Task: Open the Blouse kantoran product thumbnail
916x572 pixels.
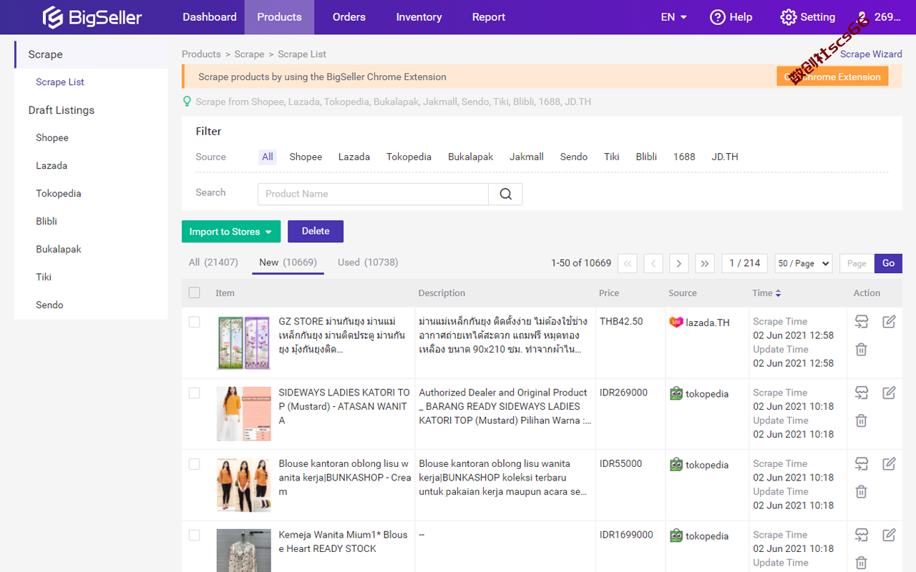Action: 244,485
